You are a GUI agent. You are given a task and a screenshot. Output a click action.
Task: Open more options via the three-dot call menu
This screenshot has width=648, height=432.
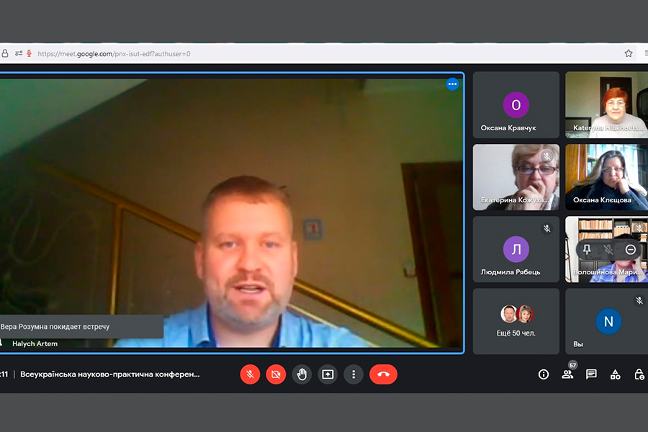tap(354, 374)
